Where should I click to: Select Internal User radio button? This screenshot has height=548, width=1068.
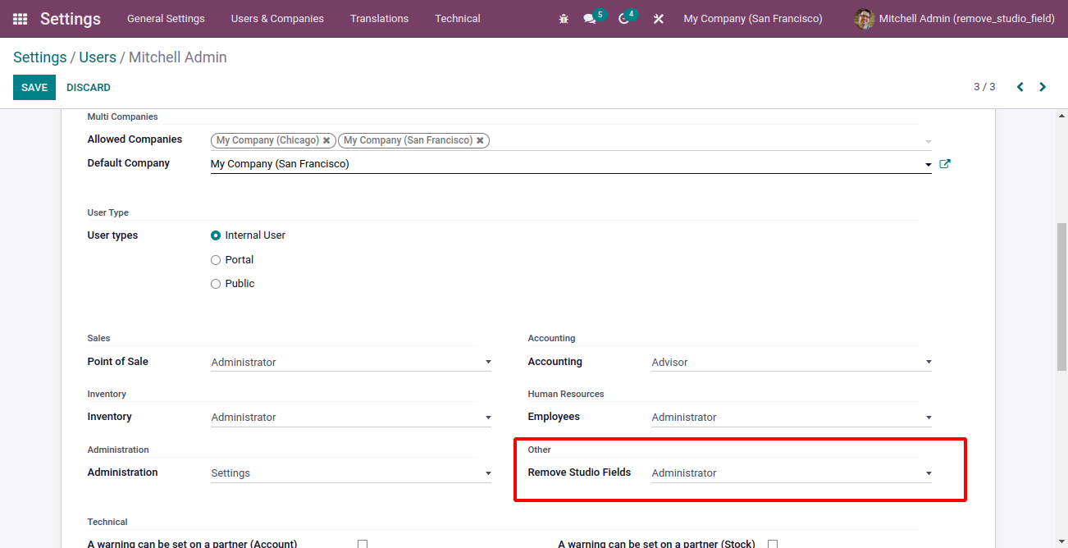click(216, 235)
